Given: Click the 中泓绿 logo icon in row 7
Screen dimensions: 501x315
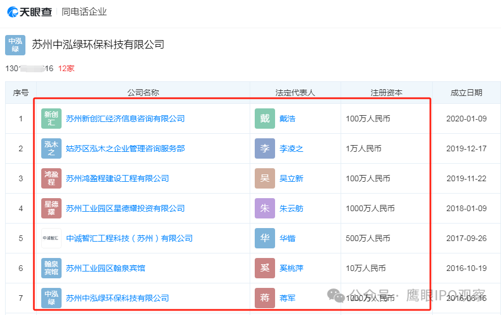Looking at the screenshot, I should tap(51, 297).
